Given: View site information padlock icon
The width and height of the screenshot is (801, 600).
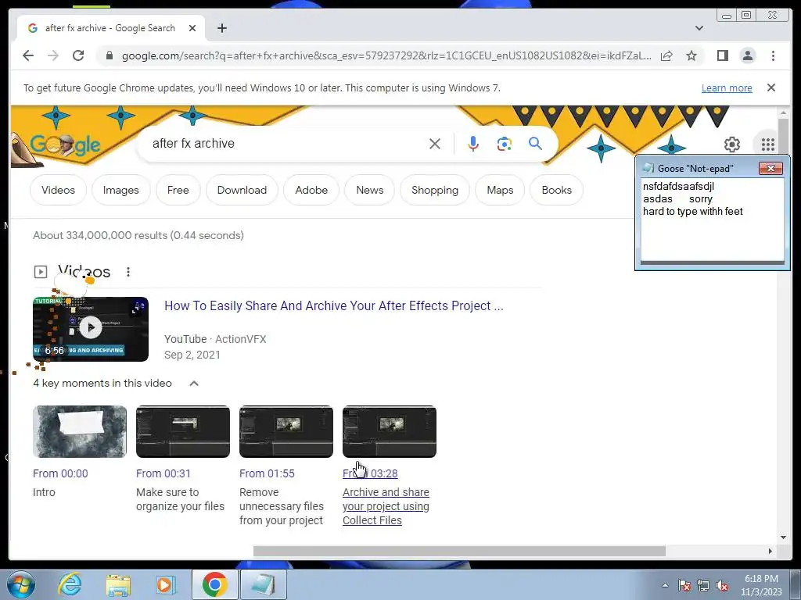Looking at the screenshot, I should coord(110,55).
